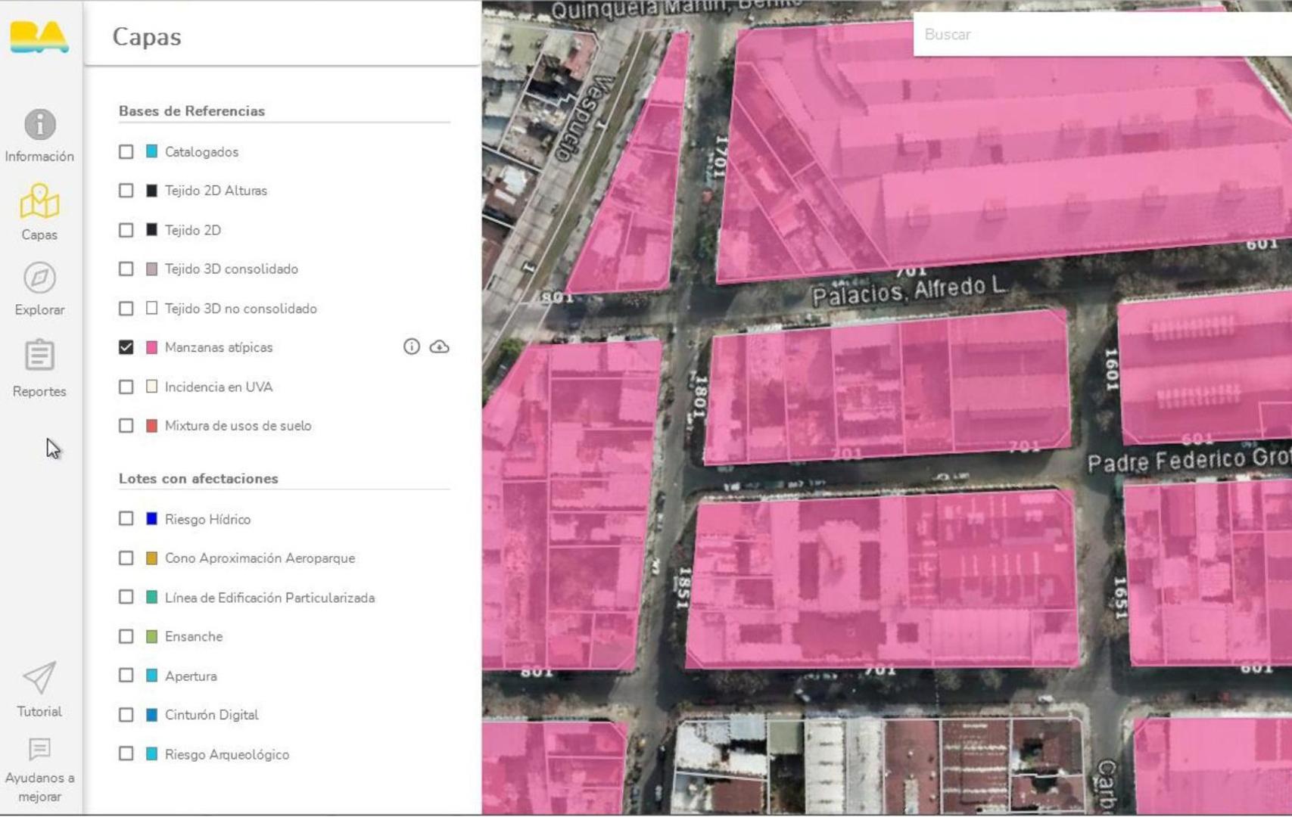The width and height of the screenshot is (1292, 817).
Task: Open the Información panel icon
Action: pos(39,125)
